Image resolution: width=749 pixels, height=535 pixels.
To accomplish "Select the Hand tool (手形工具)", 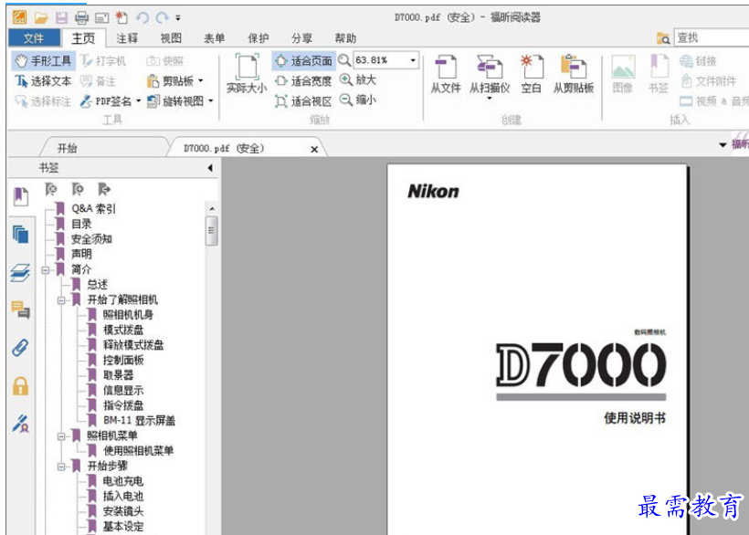I will point(43,60).
